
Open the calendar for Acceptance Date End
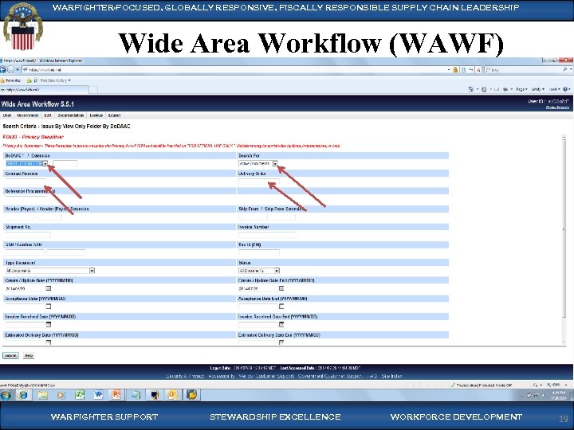[x=281, y=307]
